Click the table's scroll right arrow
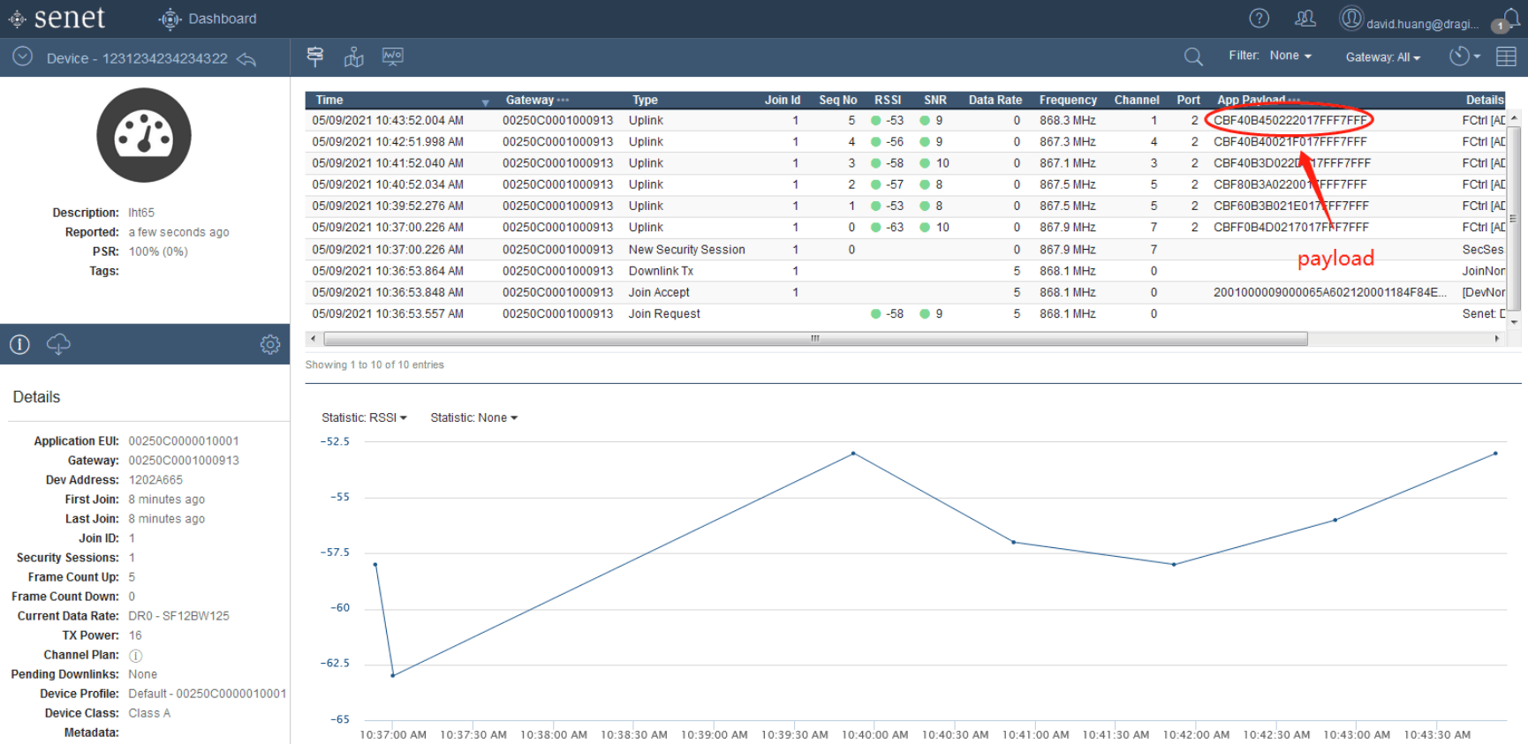Viewport: 1528px width, 744px height. pos(1496,339)
